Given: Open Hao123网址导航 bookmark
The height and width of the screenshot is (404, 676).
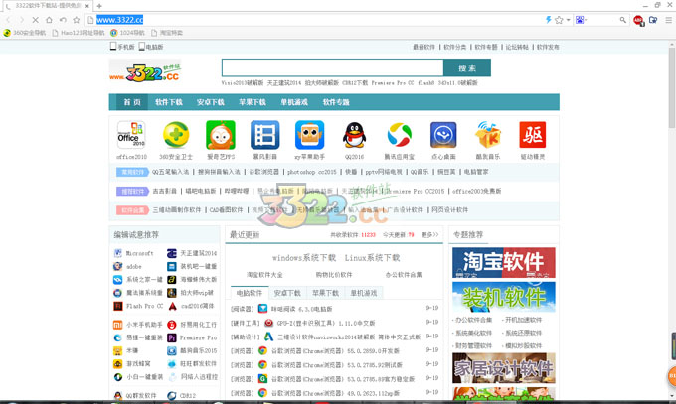Looking at the screenshot, I should click(79, 33).
